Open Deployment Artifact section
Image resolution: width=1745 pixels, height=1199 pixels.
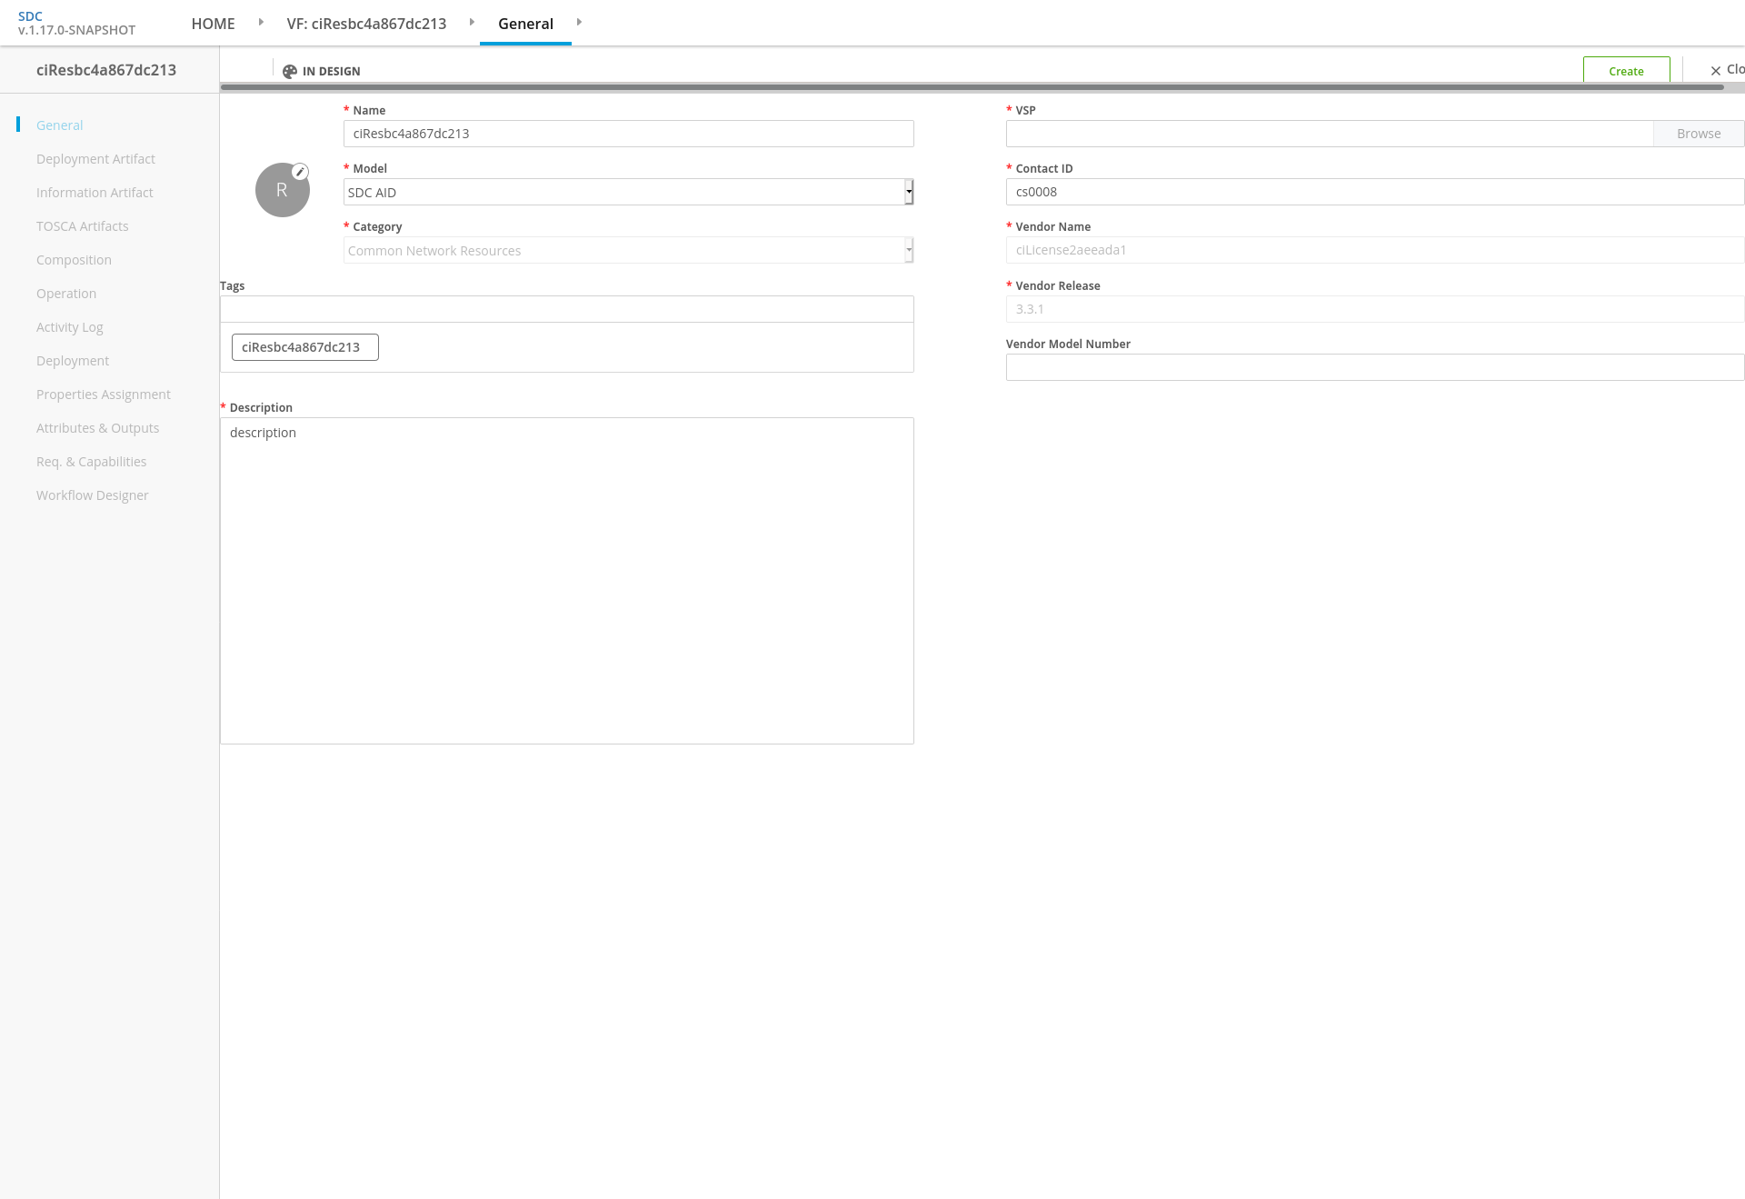(x=95, y=159)
